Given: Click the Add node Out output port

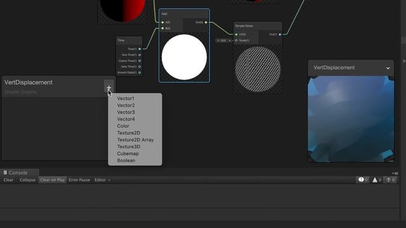Looking at the screenshot, I should pyautogui.click(x=206, y=23).
